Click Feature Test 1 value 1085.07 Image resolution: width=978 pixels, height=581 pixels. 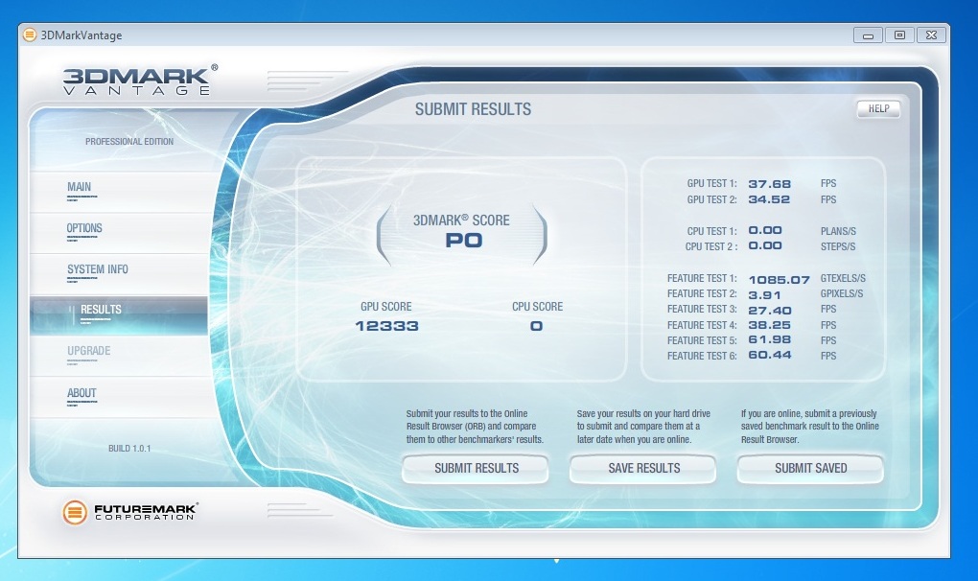point(779,279)
